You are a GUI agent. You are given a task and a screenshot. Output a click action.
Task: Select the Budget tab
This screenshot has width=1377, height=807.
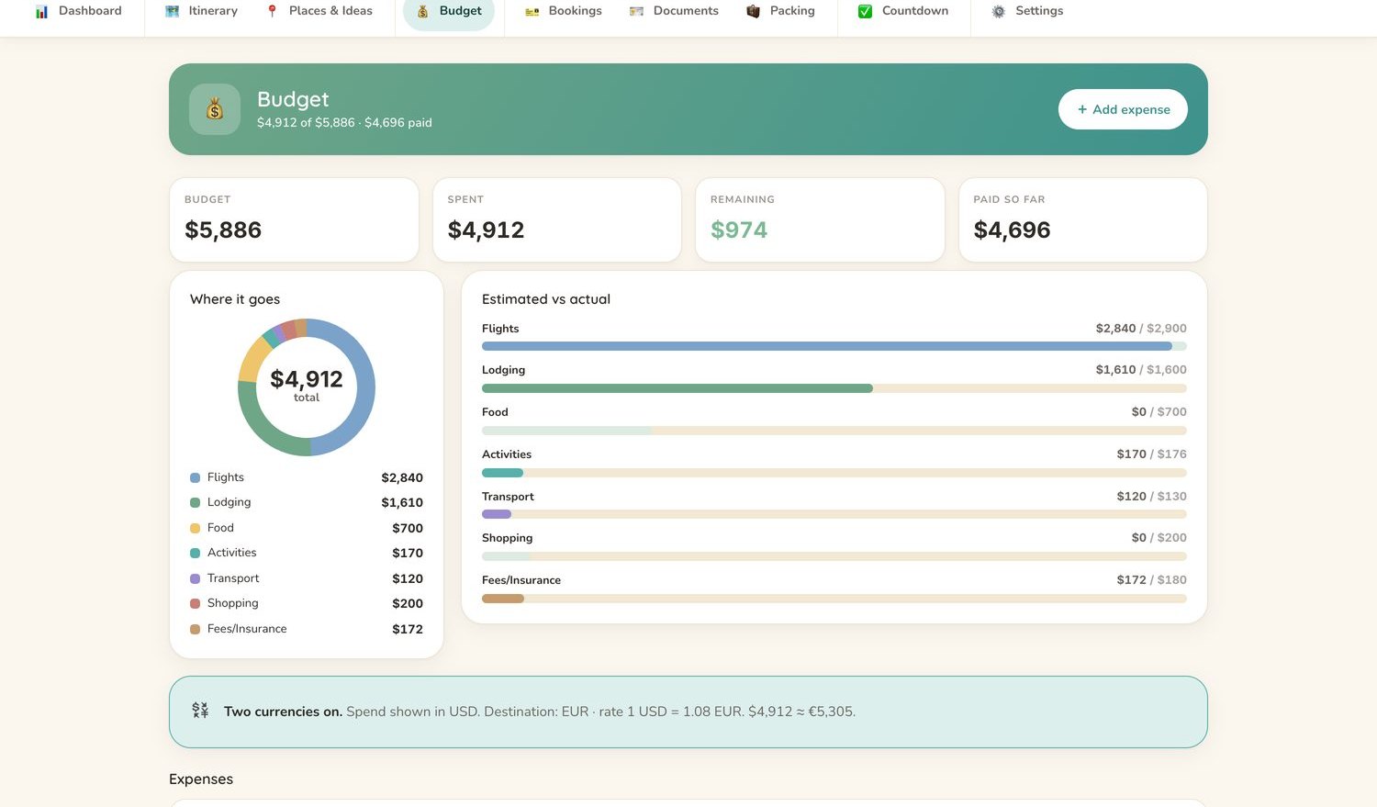[x=449, y=11]
